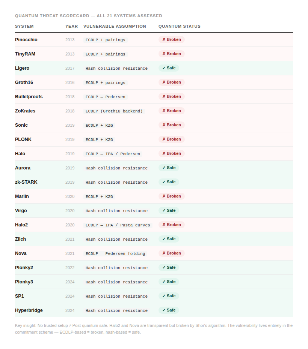
Task: Click the Vulnerable Assumption column header
Action: 115,27
